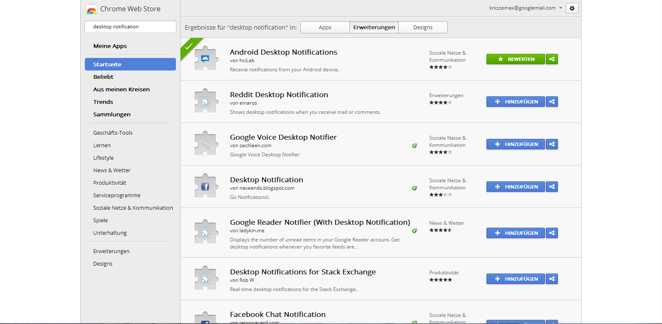Share Reddit Desktop Notification via share icon
Image resolution: width=662 pixels, height=324 pixels.
point(552,102)
